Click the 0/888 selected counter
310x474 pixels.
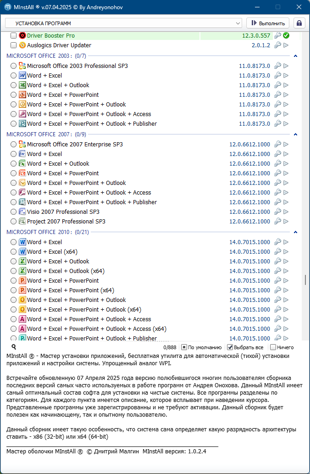170,348
